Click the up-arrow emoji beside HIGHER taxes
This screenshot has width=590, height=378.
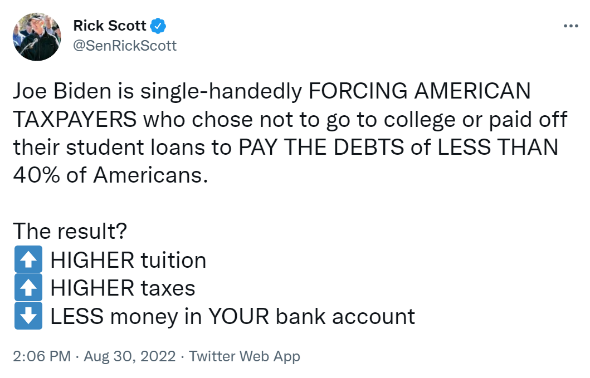[x=28, y=287]
